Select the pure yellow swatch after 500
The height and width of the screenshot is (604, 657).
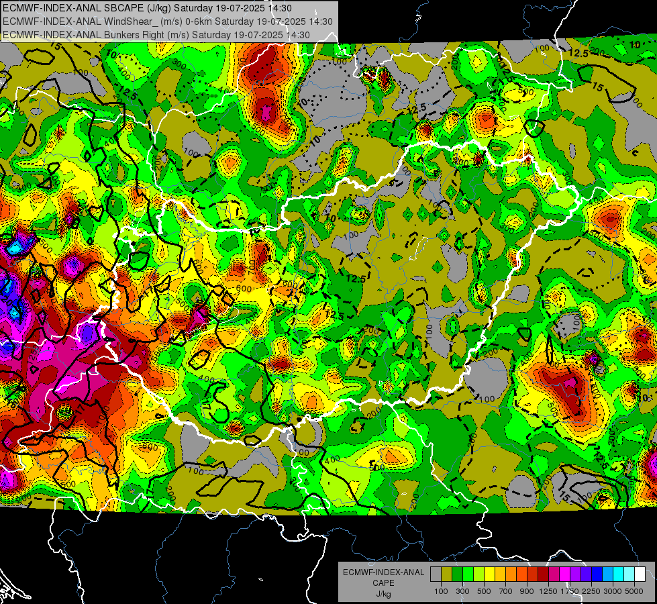click(489, 574)
